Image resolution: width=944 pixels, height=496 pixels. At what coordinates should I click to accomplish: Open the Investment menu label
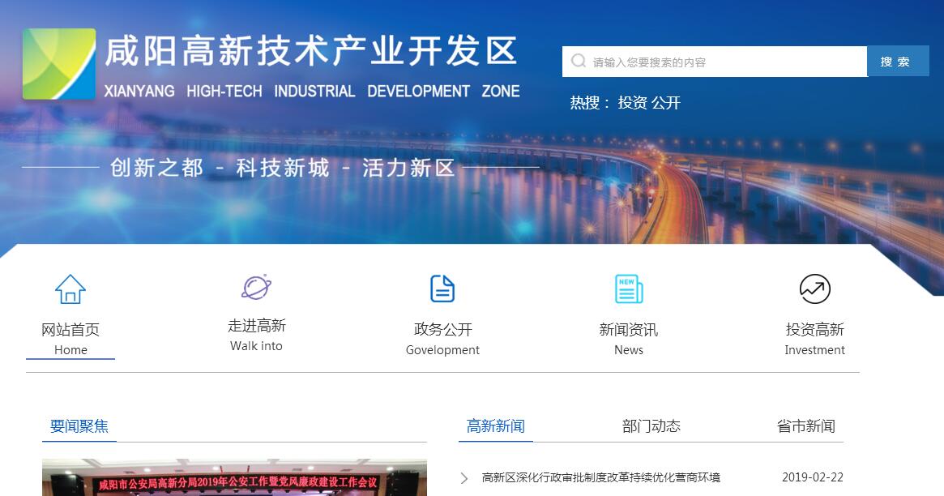(814, 350)
